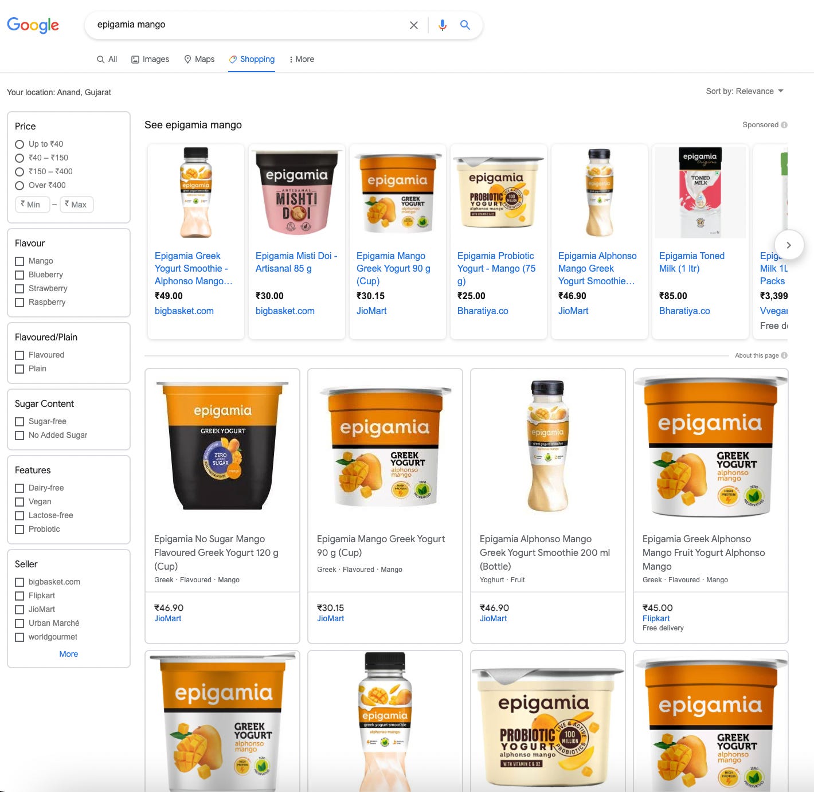This screenshot has height=792, width=814.
Task: Open the Epigamia Probiotic Yogurt Mango link
Action: 496,268
